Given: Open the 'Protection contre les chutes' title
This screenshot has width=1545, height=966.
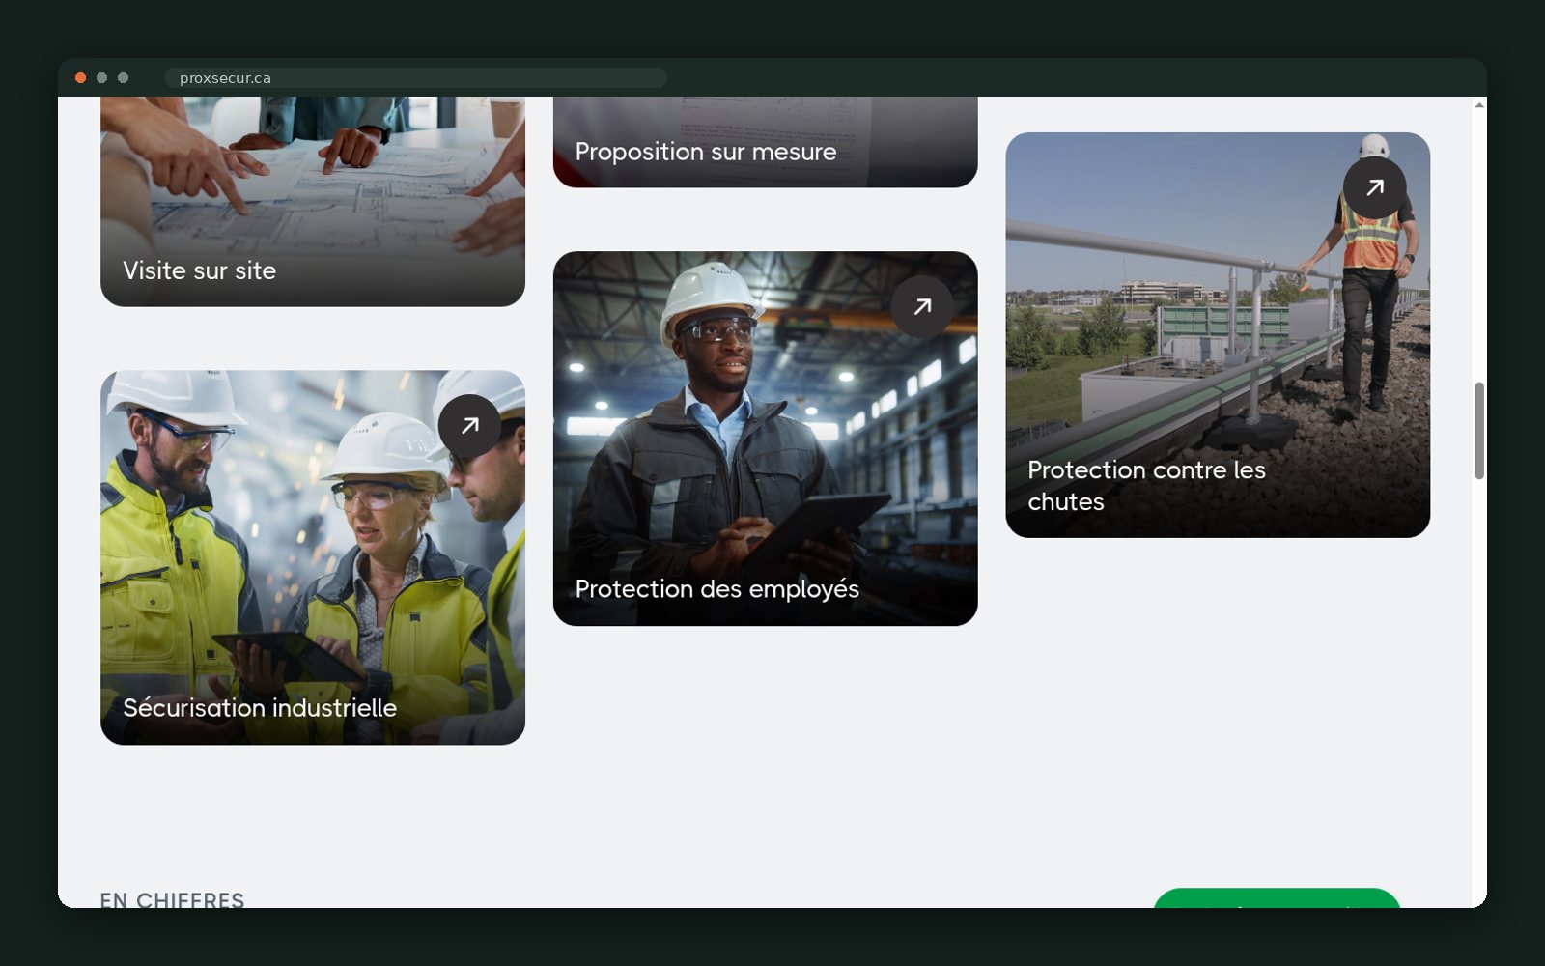Looking at the screenshot, I should [x=1146, y=486].
